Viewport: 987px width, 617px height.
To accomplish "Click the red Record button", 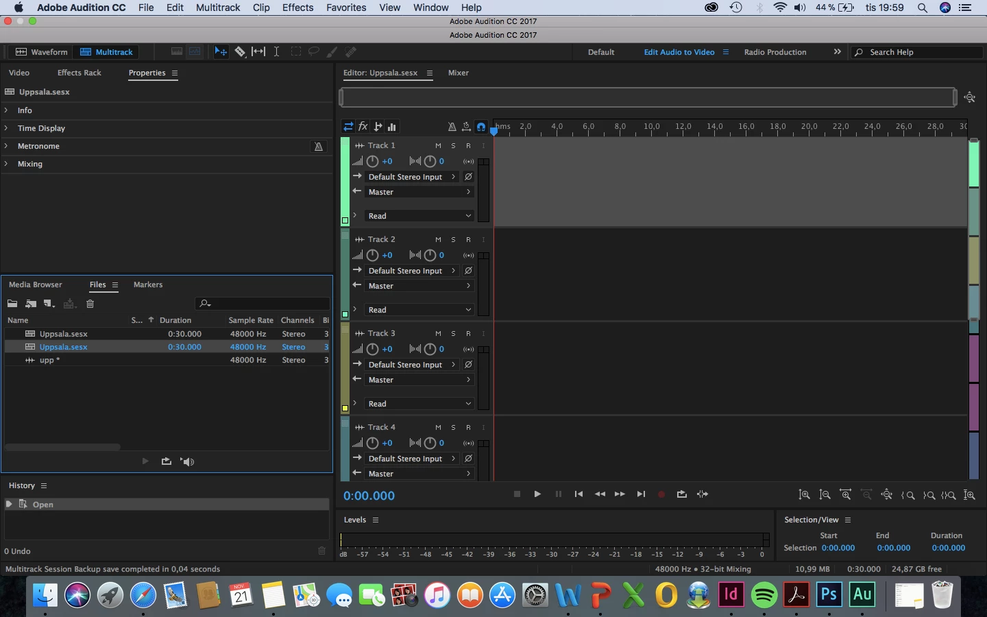I will click(x=661, y=494).
